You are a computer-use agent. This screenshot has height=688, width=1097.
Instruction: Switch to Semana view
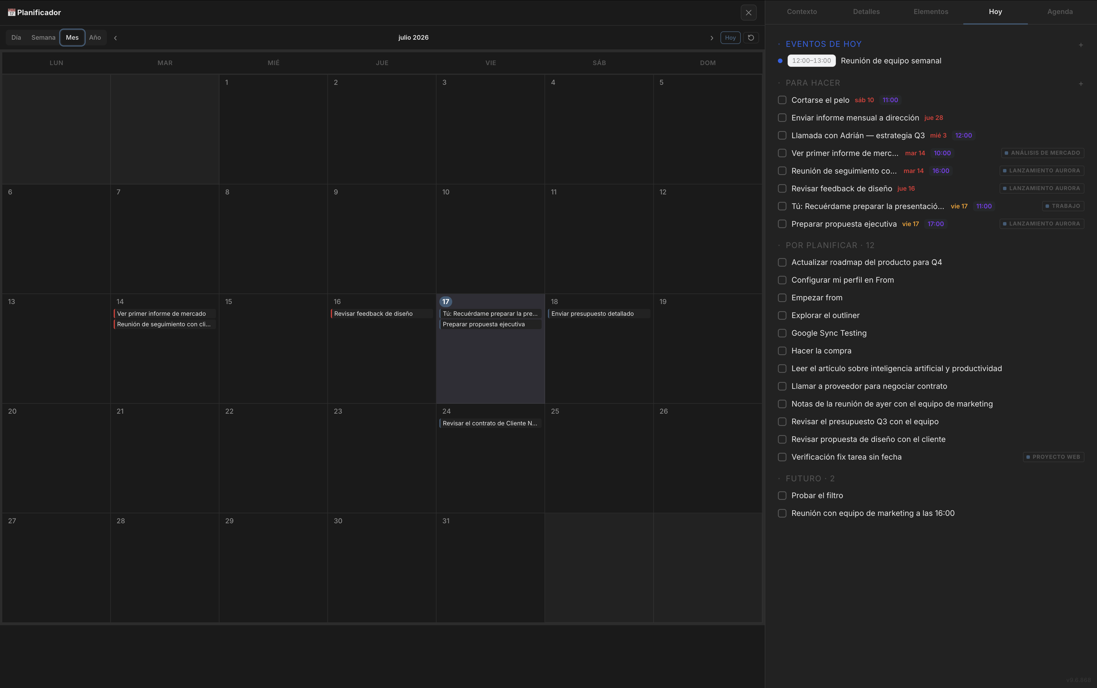point(43,37)
